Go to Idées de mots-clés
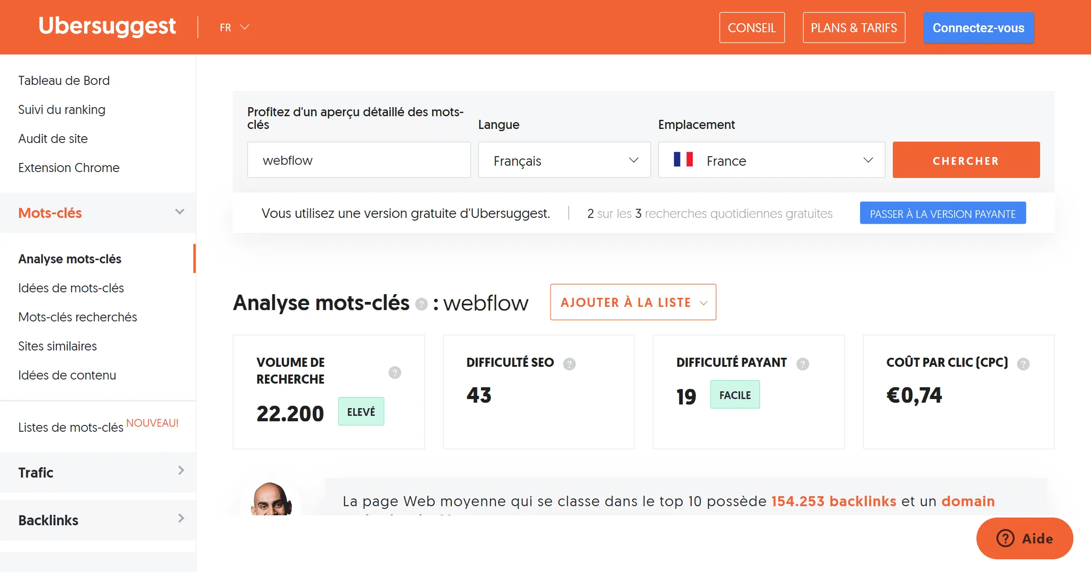The image size is (1091, 572). (x=71, y=288)
